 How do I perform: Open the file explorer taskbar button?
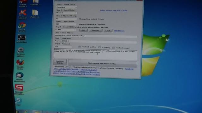[x=37, y=112]
